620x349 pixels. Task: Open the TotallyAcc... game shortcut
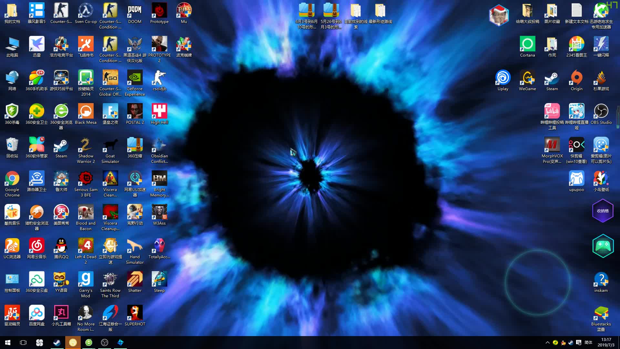(x=159, y=249)
